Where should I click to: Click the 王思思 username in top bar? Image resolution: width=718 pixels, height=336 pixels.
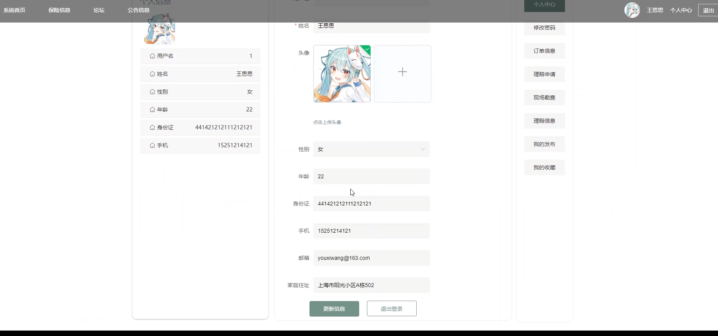coord(655,10)
